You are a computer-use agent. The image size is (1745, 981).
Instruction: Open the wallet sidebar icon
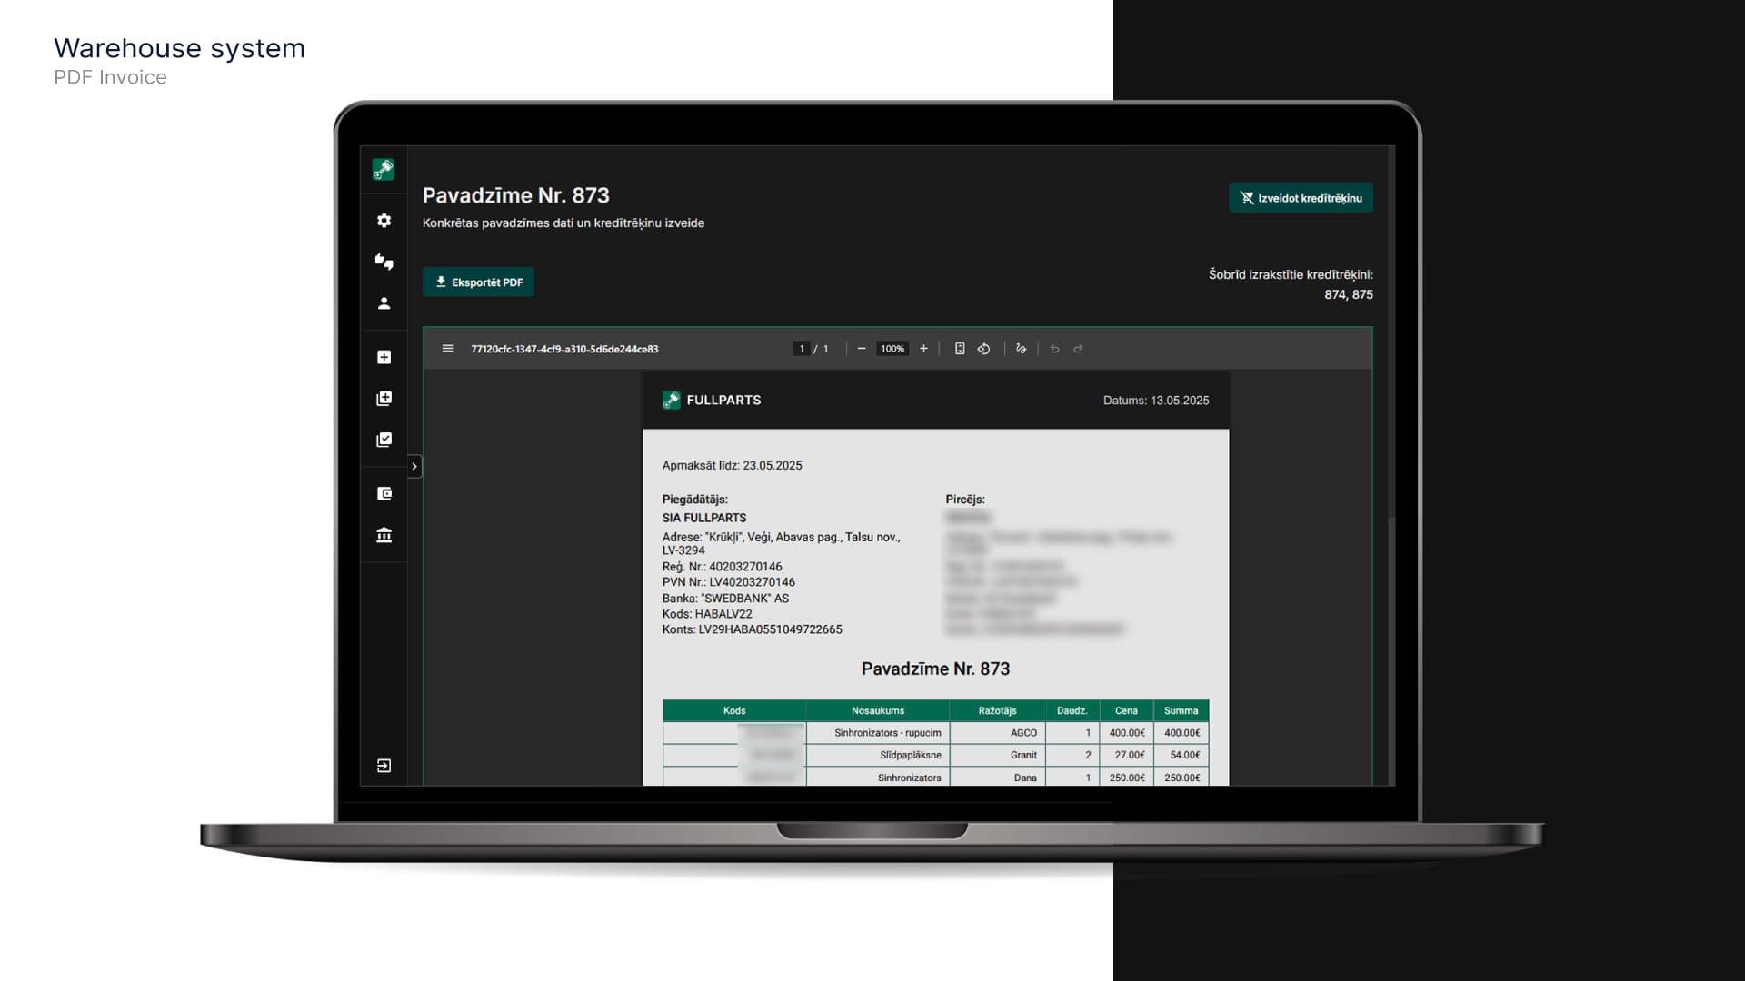[x=384, y=494]
